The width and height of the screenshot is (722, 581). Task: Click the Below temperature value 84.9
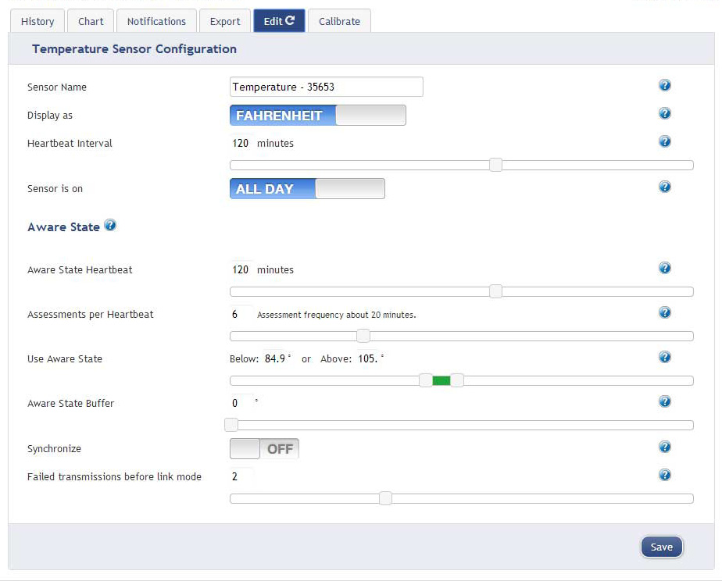pyautogui.click(x=275, y=358)
